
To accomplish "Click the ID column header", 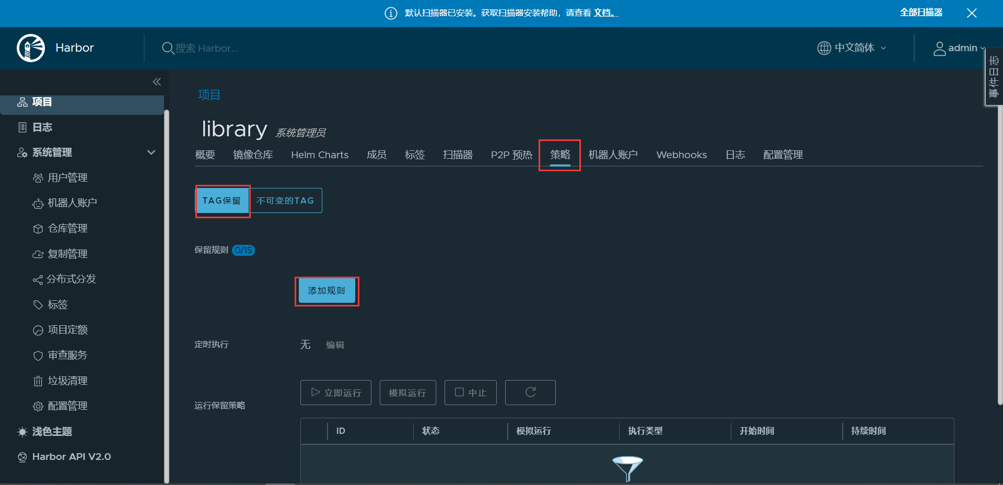I will tap(341, 431).
